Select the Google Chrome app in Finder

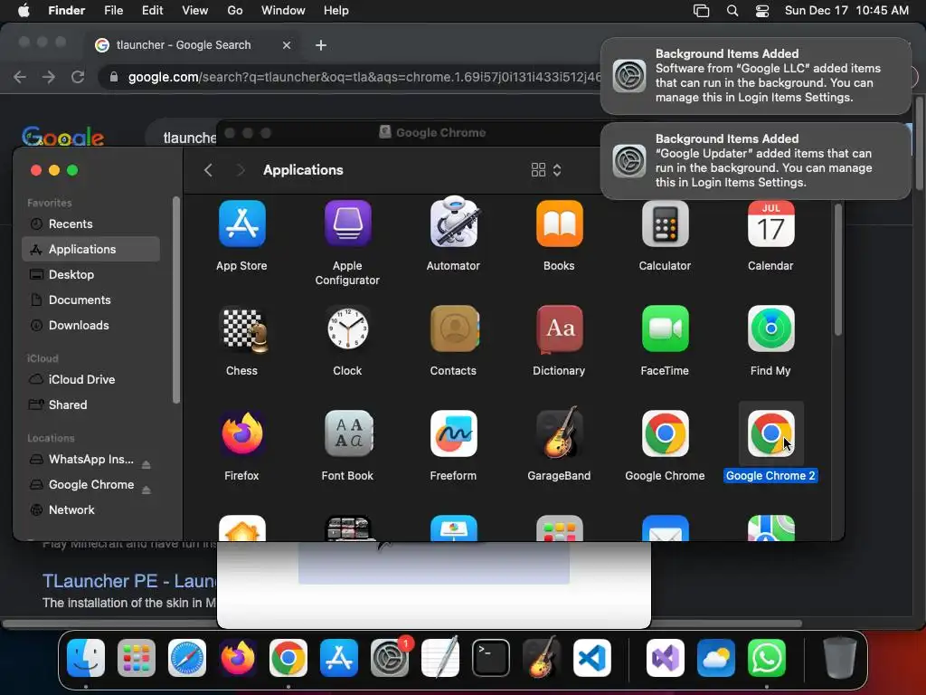pyautogui.click(x=665, y=433)
